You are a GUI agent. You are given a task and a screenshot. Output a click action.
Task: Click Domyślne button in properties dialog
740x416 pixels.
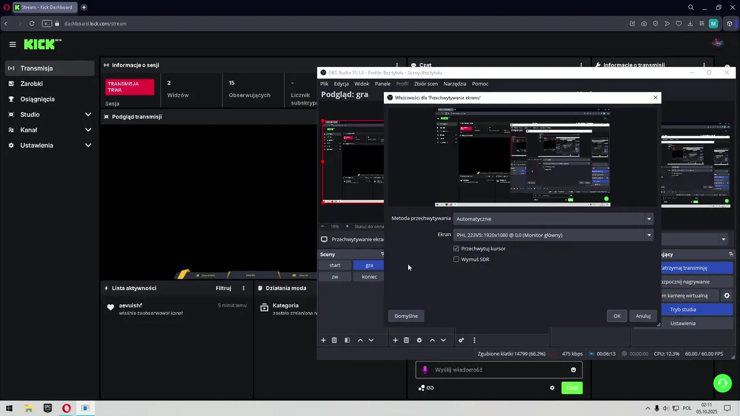pyautogui.click(x=406, y=316)
